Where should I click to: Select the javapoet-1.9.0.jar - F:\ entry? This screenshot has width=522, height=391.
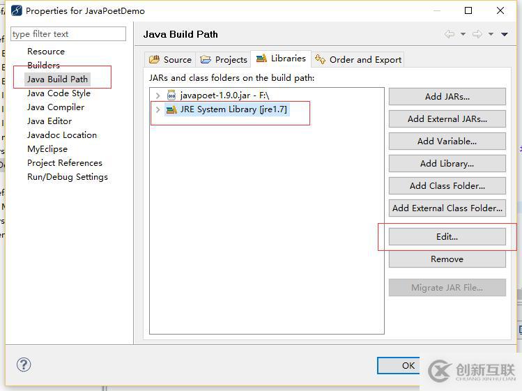pos(224,95)
